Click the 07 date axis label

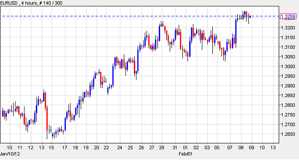(230, 148)
